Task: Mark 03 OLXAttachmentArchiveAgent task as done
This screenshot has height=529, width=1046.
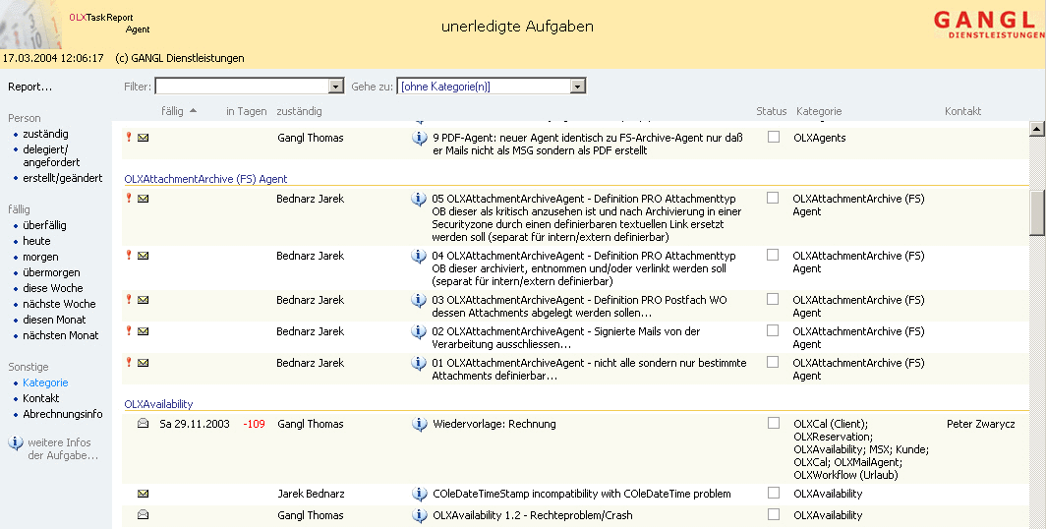Action: (x=773, y=300)
